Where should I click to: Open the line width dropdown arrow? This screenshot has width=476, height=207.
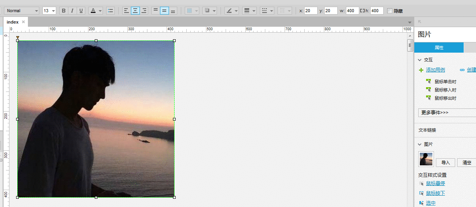(x=254, y=11)
